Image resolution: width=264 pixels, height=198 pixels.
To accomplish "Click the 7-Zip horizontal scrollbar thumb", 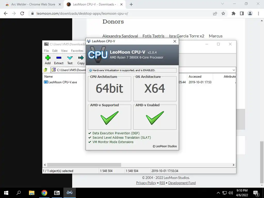I will pyautogui.click(x=84, y=165).
